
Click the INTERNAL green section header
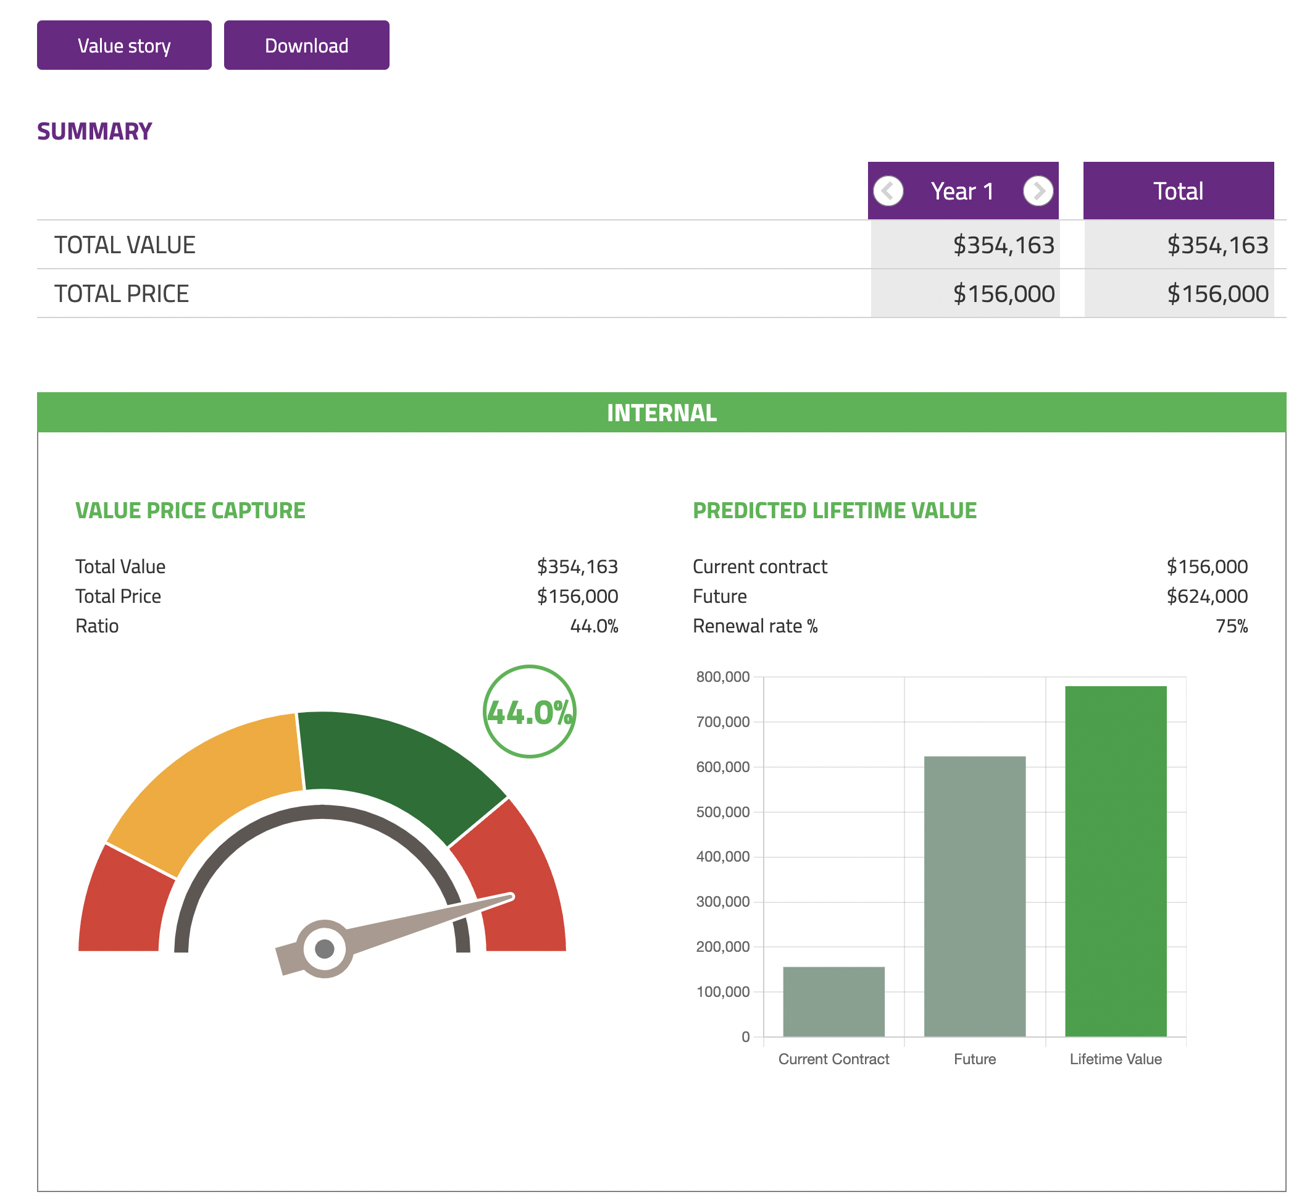(x=661, y=413)
